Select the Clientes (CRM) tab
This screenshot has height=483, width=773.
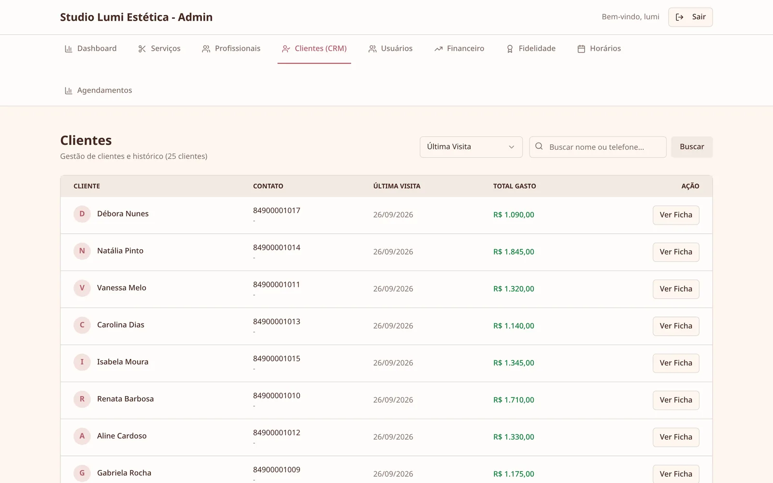315,49
